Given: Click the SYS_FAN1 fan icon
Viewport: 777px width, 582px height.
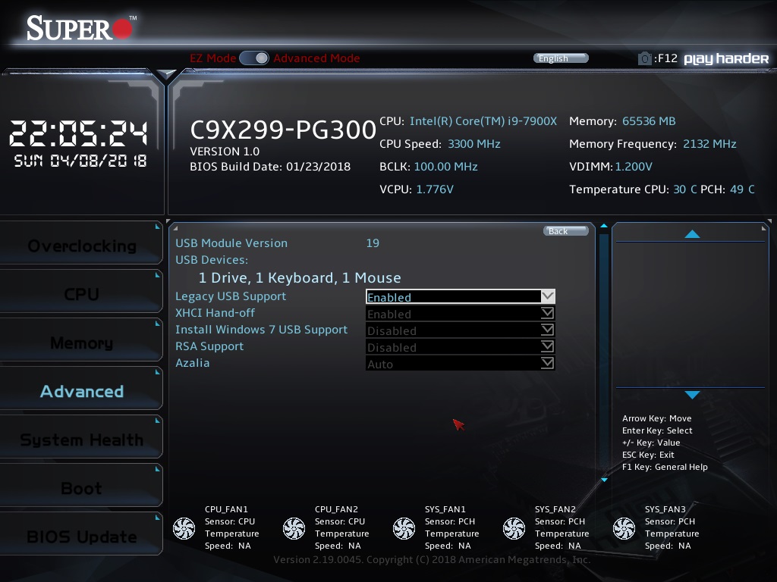Looking at the screenshot, I should 404,528.
